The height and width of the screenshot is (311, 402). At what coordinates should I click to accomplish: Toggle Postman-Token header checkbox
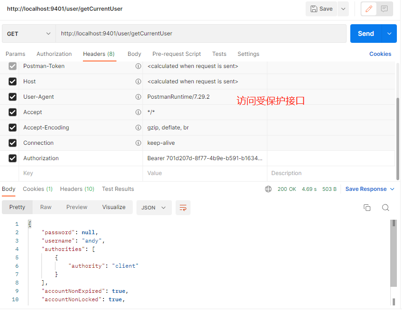[13, 66]
